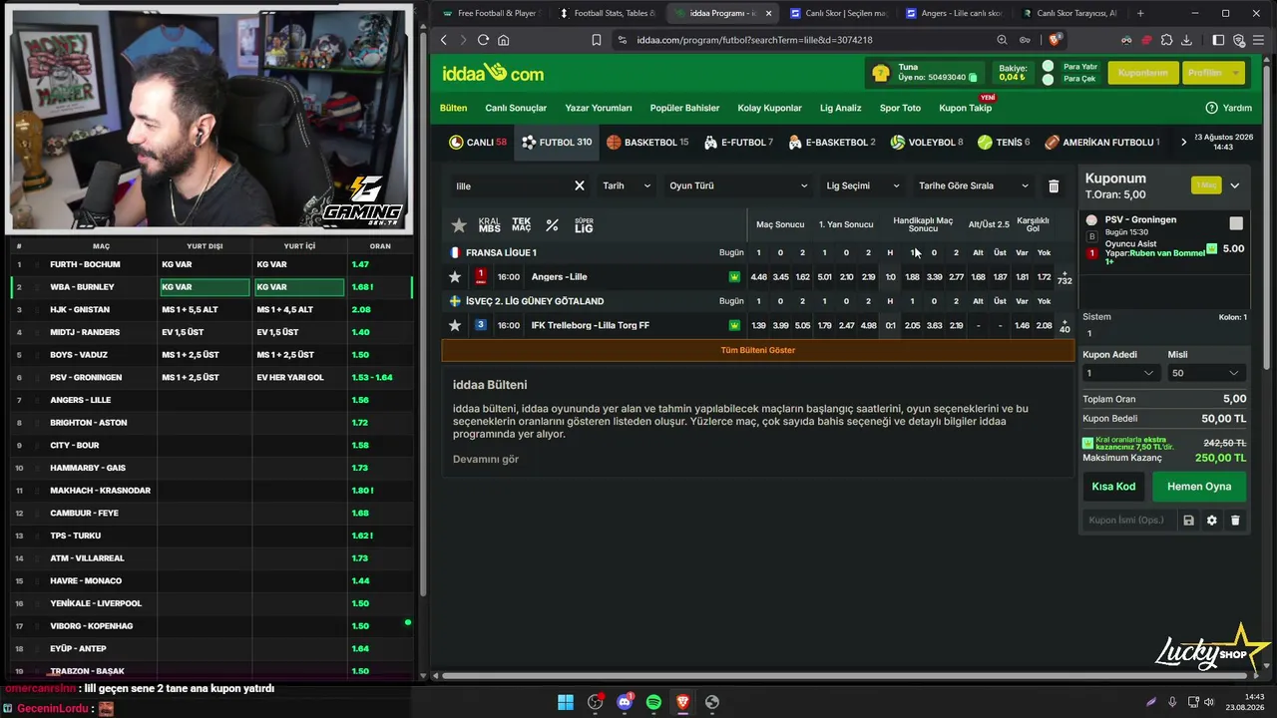Click the Kuponlarım button
Screen dimensions: 1277x718
pos(1142,73)
